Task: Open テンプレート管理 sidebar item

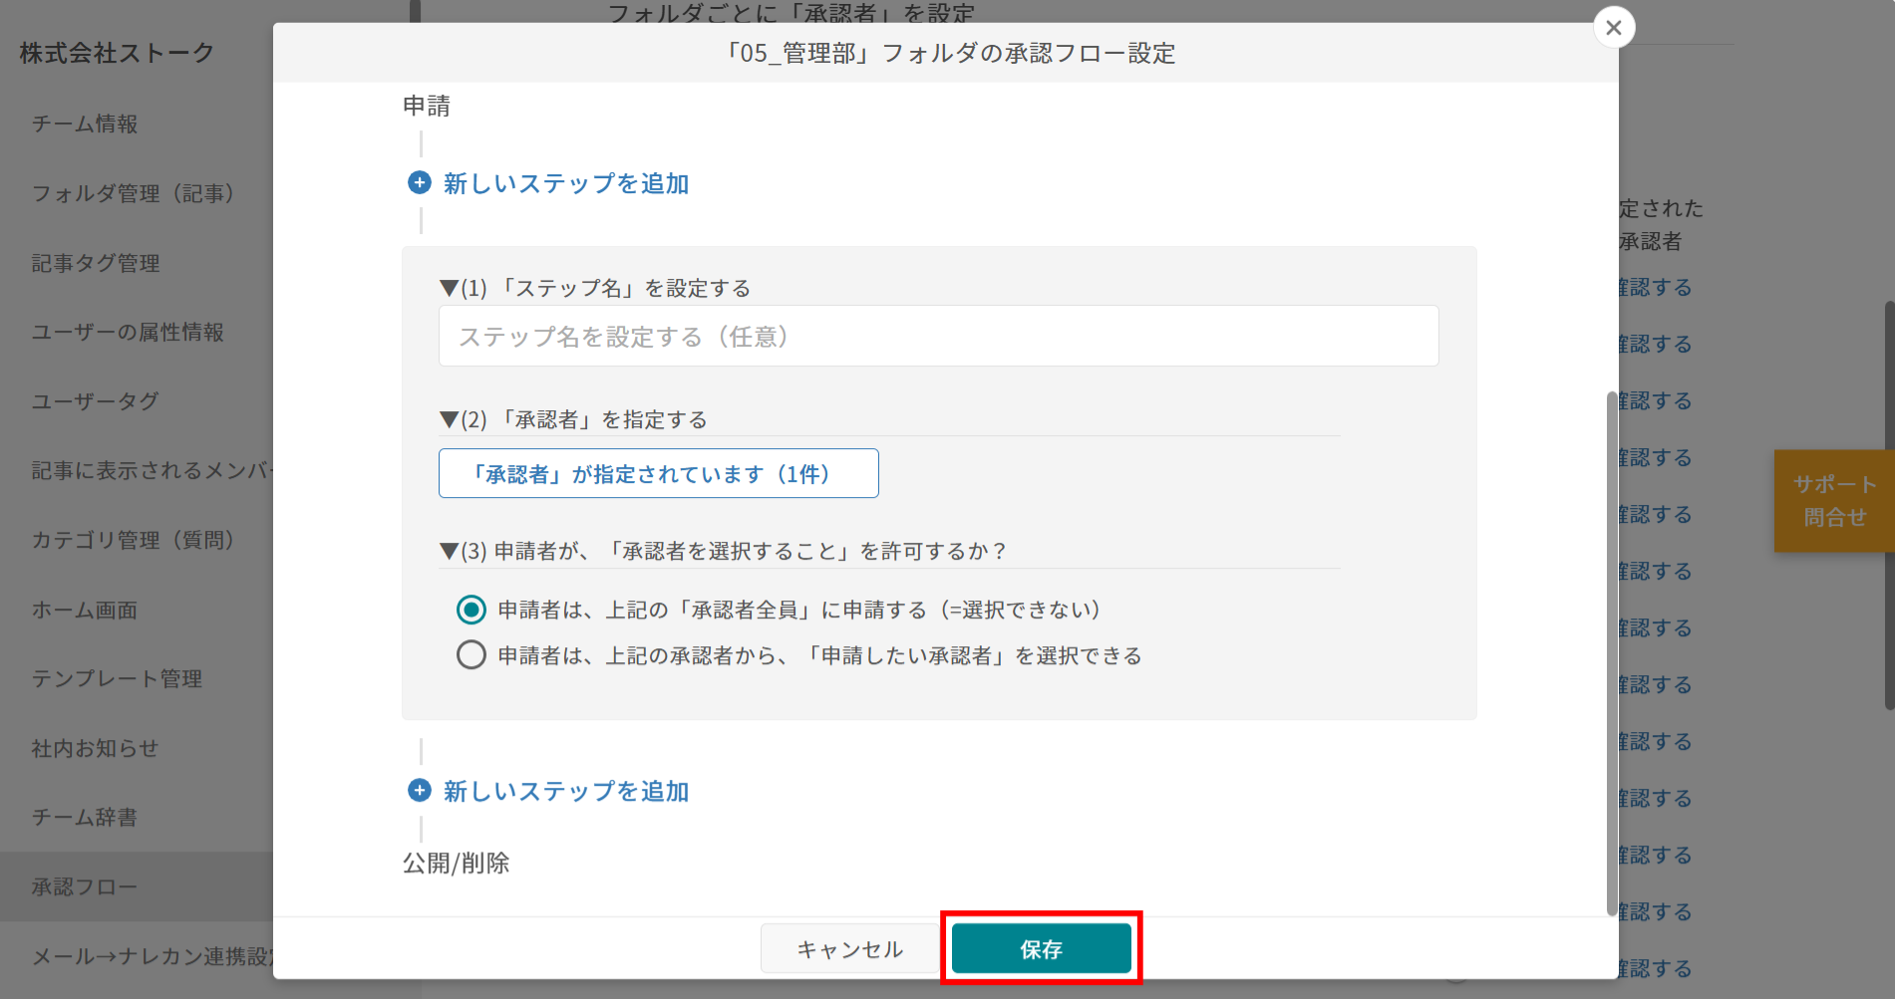Action: pyautogui.click(x=117, y=679)
